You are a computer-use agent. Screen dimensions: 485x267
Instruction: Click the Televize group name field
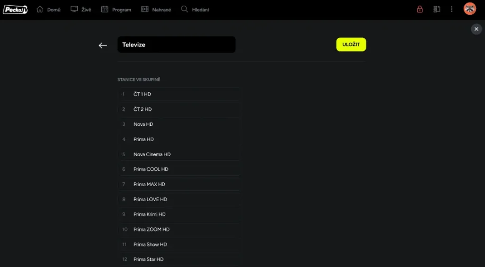(x=176, y=45)
